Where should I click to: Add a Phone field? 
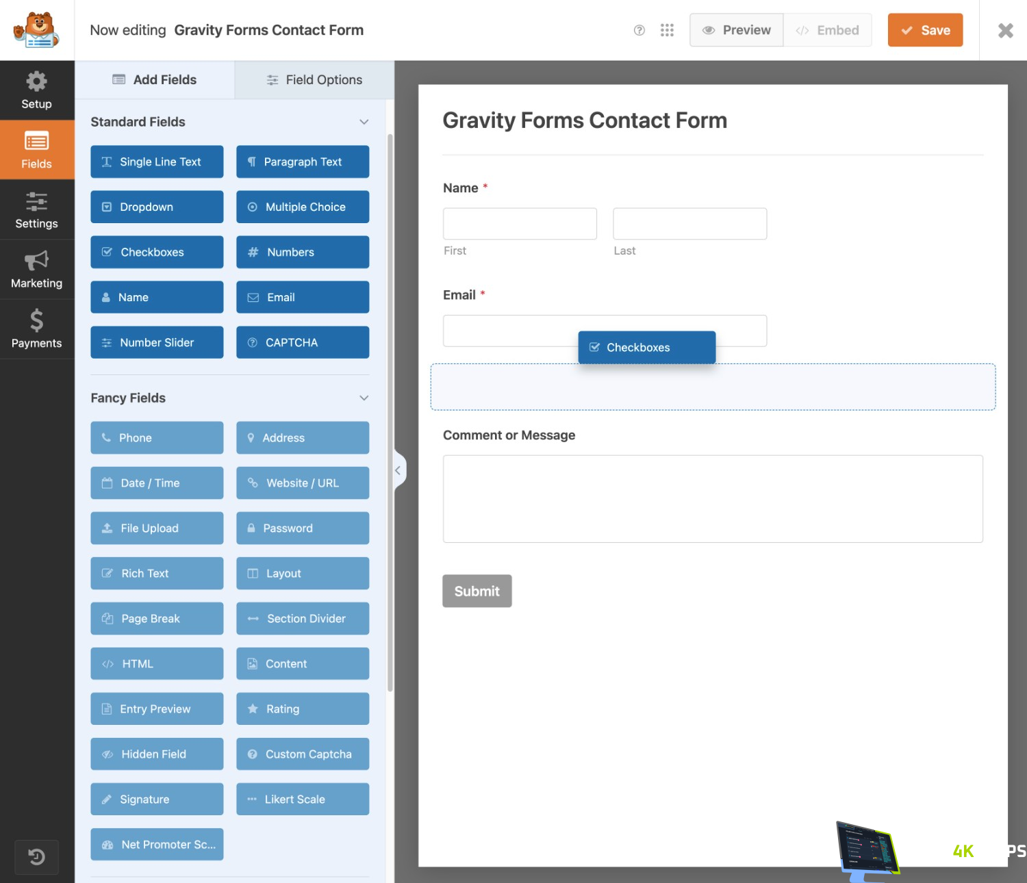[x=157, y=438]
